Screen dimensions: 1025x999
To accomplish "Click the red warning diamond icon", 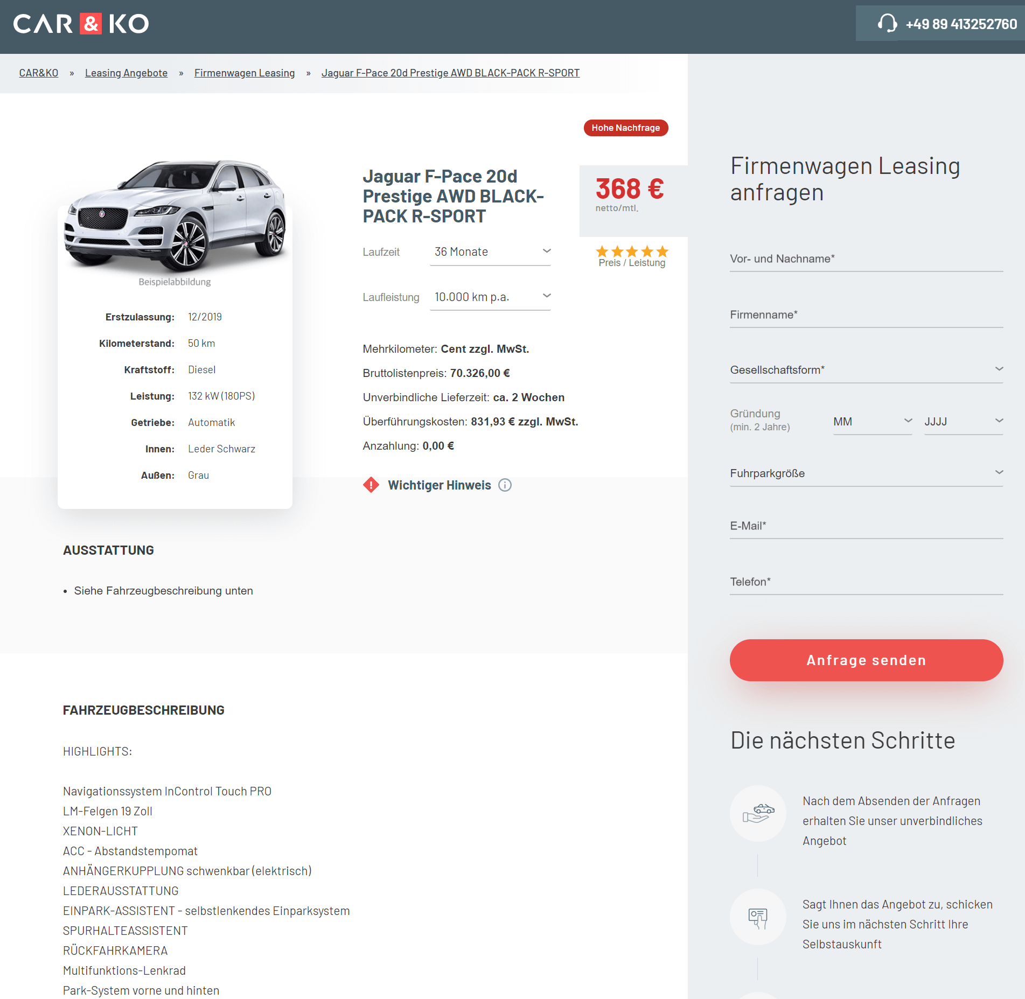I will point(371,485).
